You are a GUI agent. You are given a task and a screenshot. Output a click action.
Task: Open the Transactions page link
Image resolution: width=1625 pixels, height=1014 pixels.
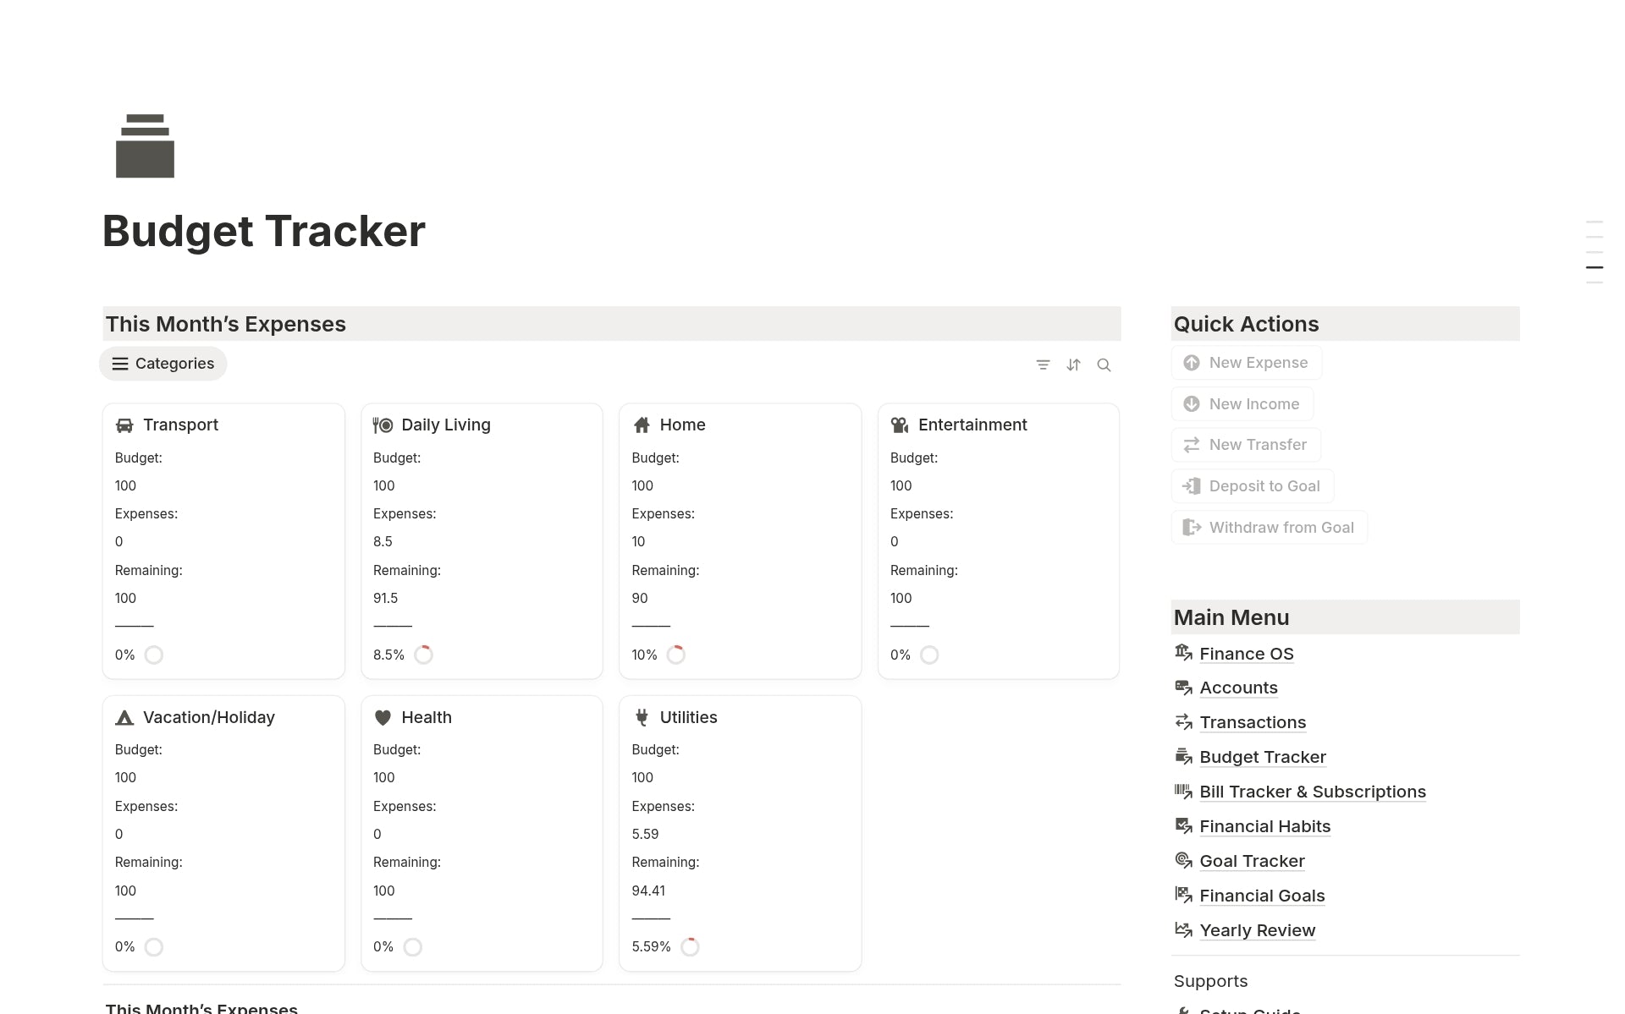pos(1253,722)
